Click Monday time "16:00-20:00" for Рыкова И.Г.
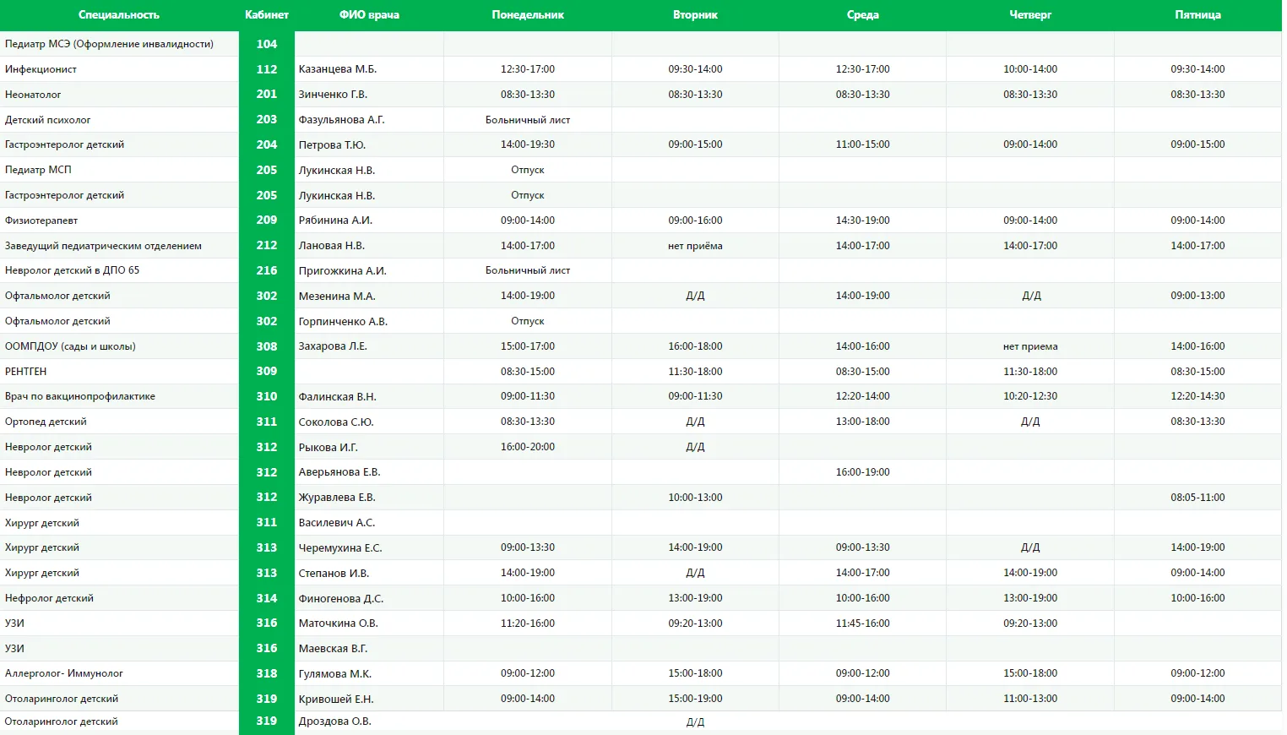 point(528,447)
